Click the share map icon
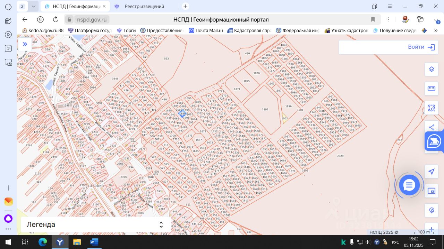Image resolution: width=444 pixels, height=249 pixels. tap(432, 127)
